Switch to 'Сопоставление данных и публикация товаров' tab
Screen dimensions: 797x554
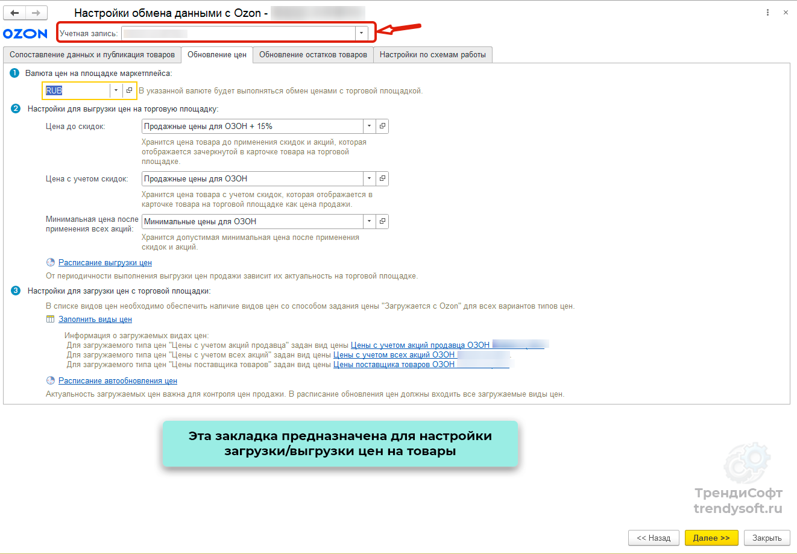[x=92, y=55]
